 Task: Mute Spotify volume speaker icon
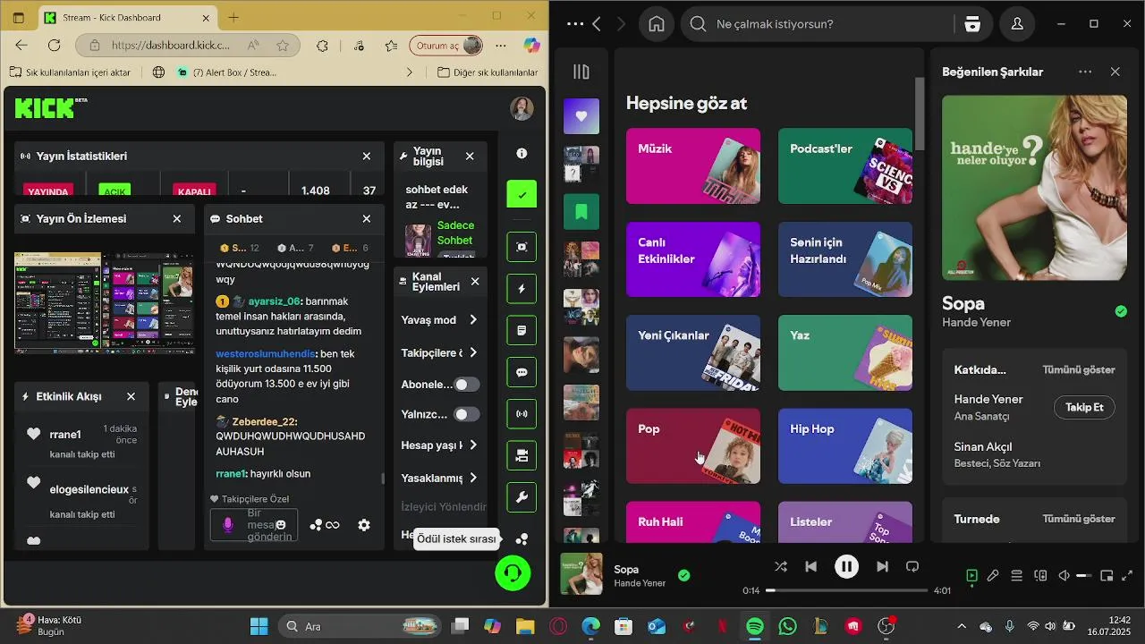coord(1064,576)
